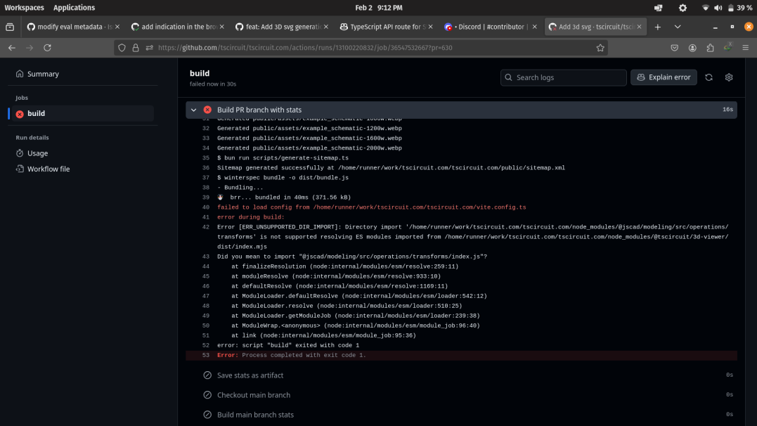The width and height of the screenshot is (757, 426).
Task: Open the Workflow file link
Action: [48, 169]
